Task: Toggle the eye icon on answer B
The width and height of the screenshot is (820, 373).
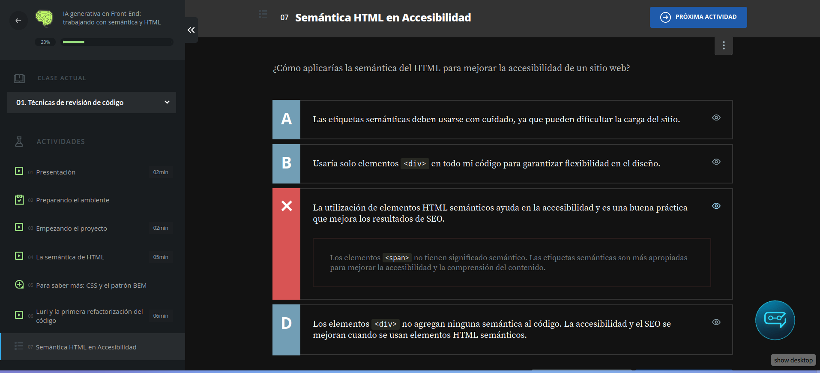Action: tap(716, 162)
